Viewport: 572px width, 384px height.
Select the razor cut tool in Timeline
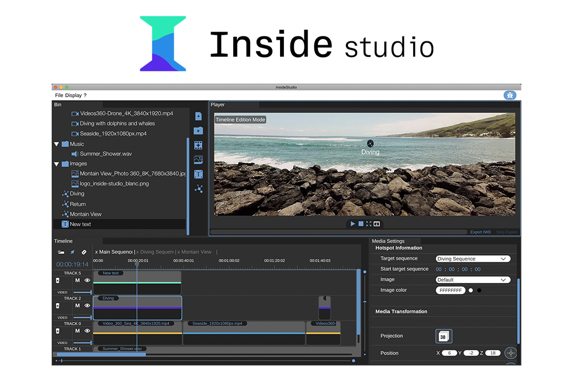coord(84,252)
